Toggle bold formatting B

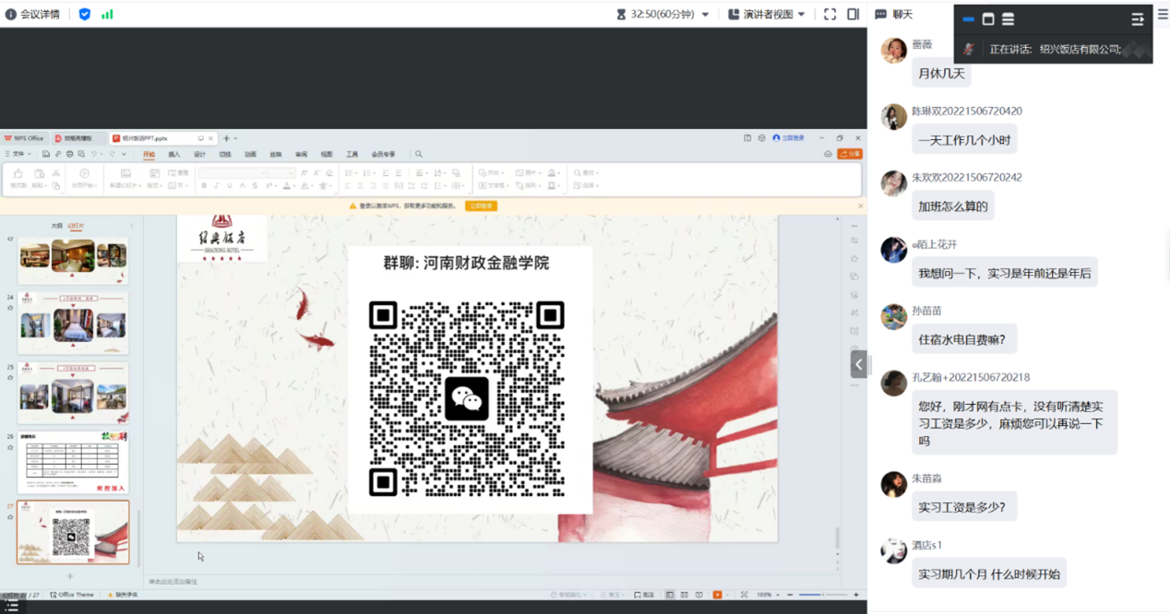204,185
